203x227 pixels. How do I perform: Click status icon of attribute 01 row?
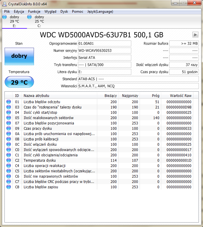tap(9, 102)
